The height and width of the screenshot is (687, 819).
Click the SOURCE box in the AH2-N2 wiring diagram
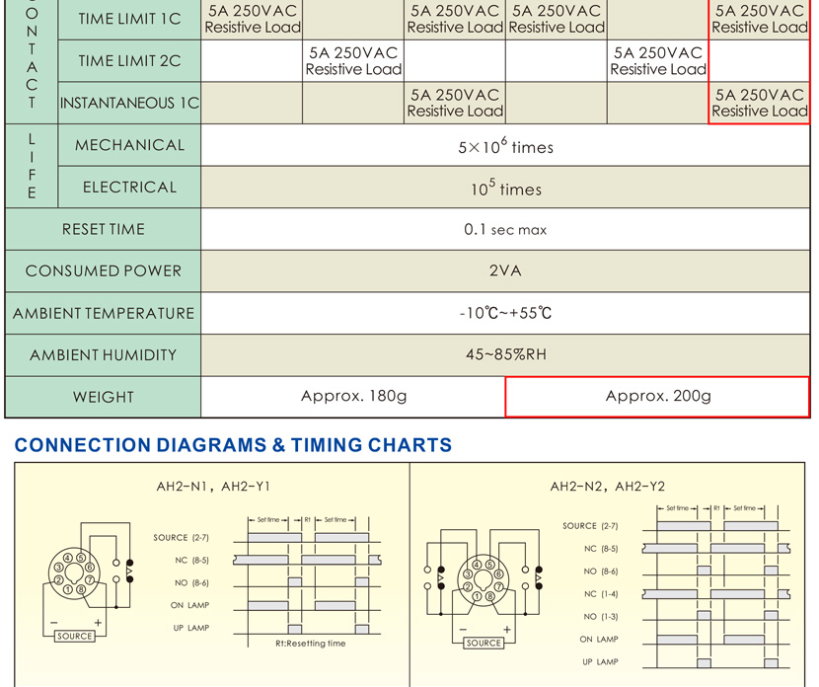[x=484, y=644]
